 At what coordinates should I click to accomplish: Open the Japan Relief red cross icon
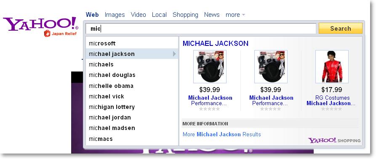(x=47, y=34)
